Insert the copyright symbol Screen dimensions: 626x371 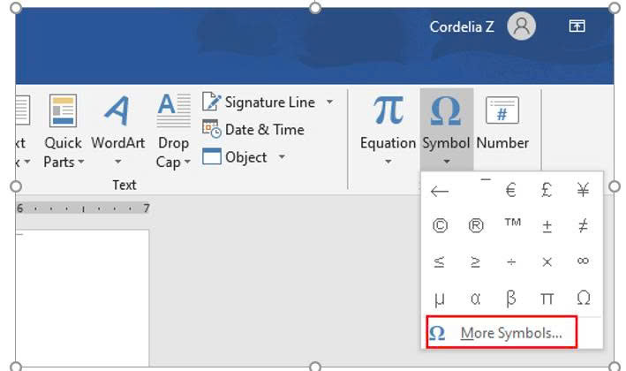pyautogui.click(x=440, y=225)
